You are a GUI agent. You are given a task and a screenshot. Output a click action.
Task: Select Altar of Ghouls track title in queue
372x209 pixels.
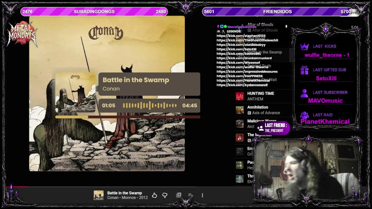[x=260, y=25]
